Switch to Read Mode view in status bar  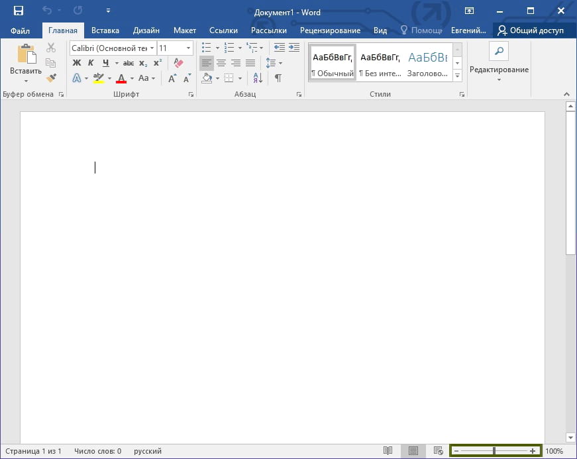[388, 451]
